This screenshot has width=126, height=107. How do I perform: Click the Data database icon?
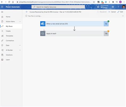point(2,45)
